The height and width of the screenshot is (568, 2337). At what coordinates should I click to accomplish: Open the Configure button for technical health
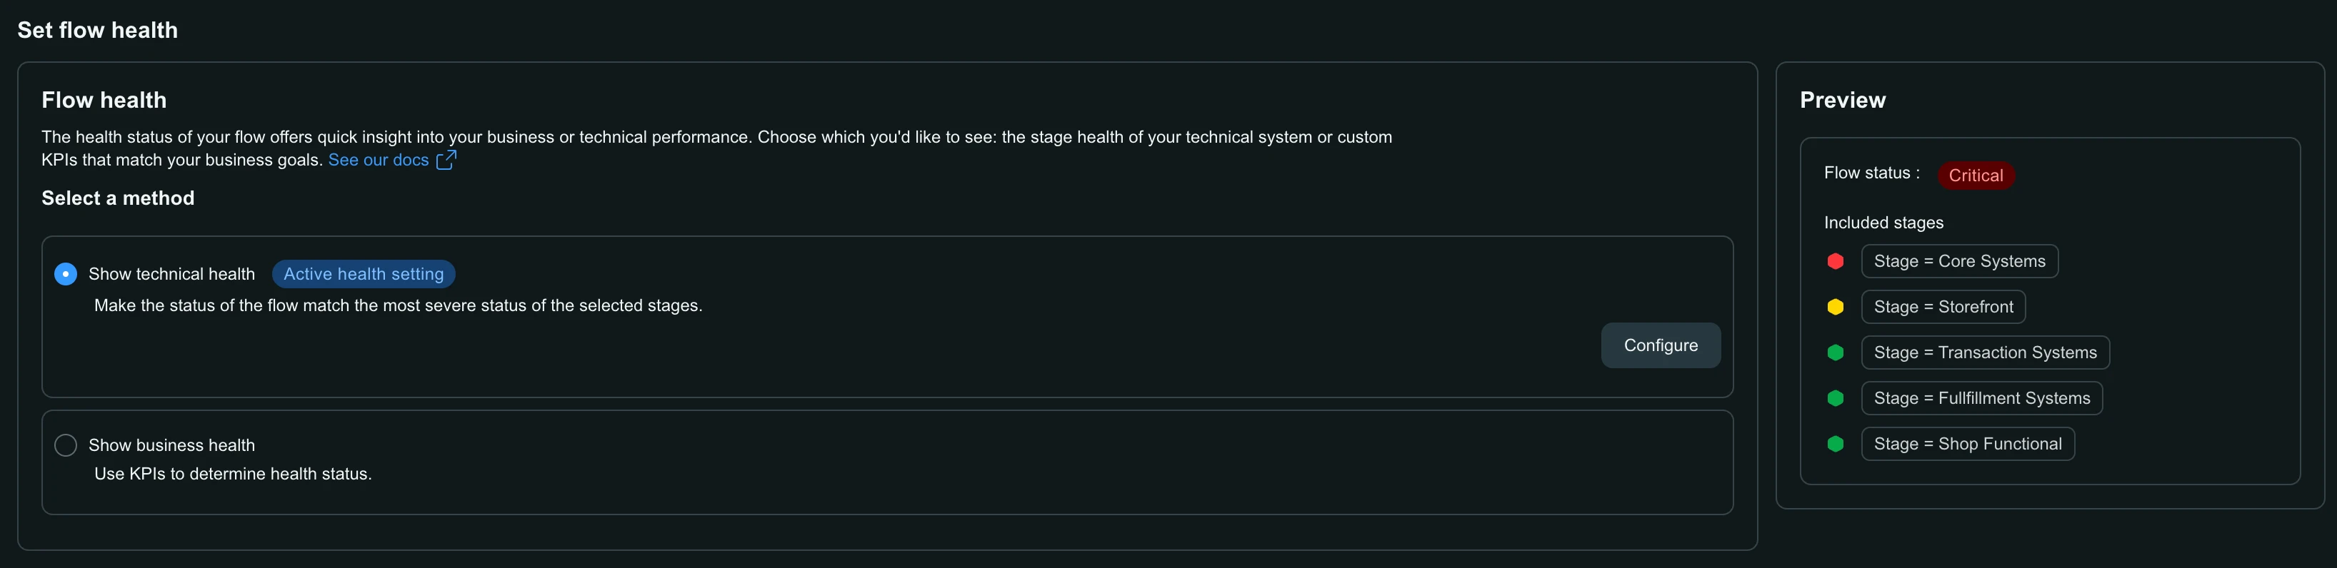[x=1660, y=345]
